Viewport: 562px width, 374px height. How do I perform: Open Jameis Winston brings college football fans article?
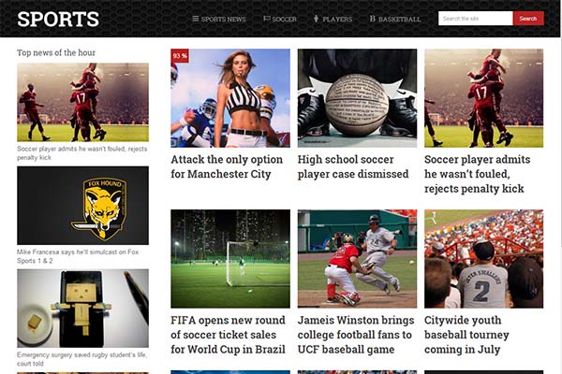click(356, 335)
